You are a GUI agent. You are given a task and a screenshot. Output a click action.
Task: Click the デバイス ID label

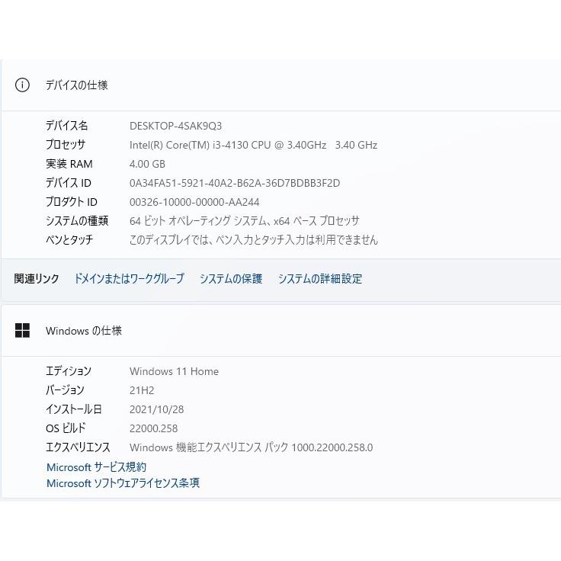[69, 183]
